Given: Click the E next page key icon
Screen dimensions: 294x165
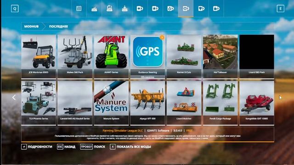Looking at the screenshot, I should pos(281,9).
